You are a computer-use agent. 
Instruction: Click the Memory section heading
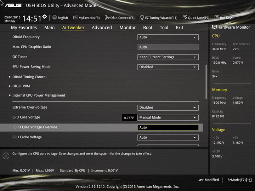[x=220, y=89]
